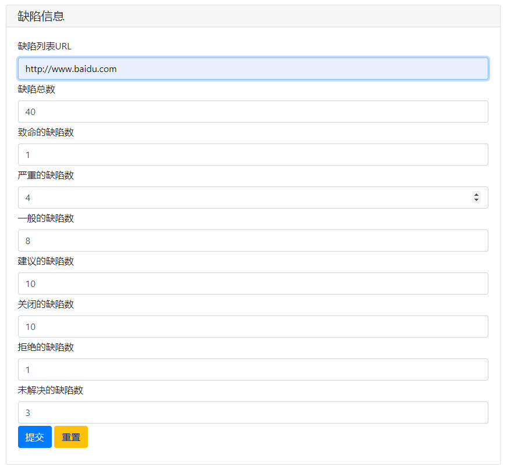This screenshot has width=507, height=470.
Task: Select the 关闭的缺陷数 input box
Action: point(253,327)
